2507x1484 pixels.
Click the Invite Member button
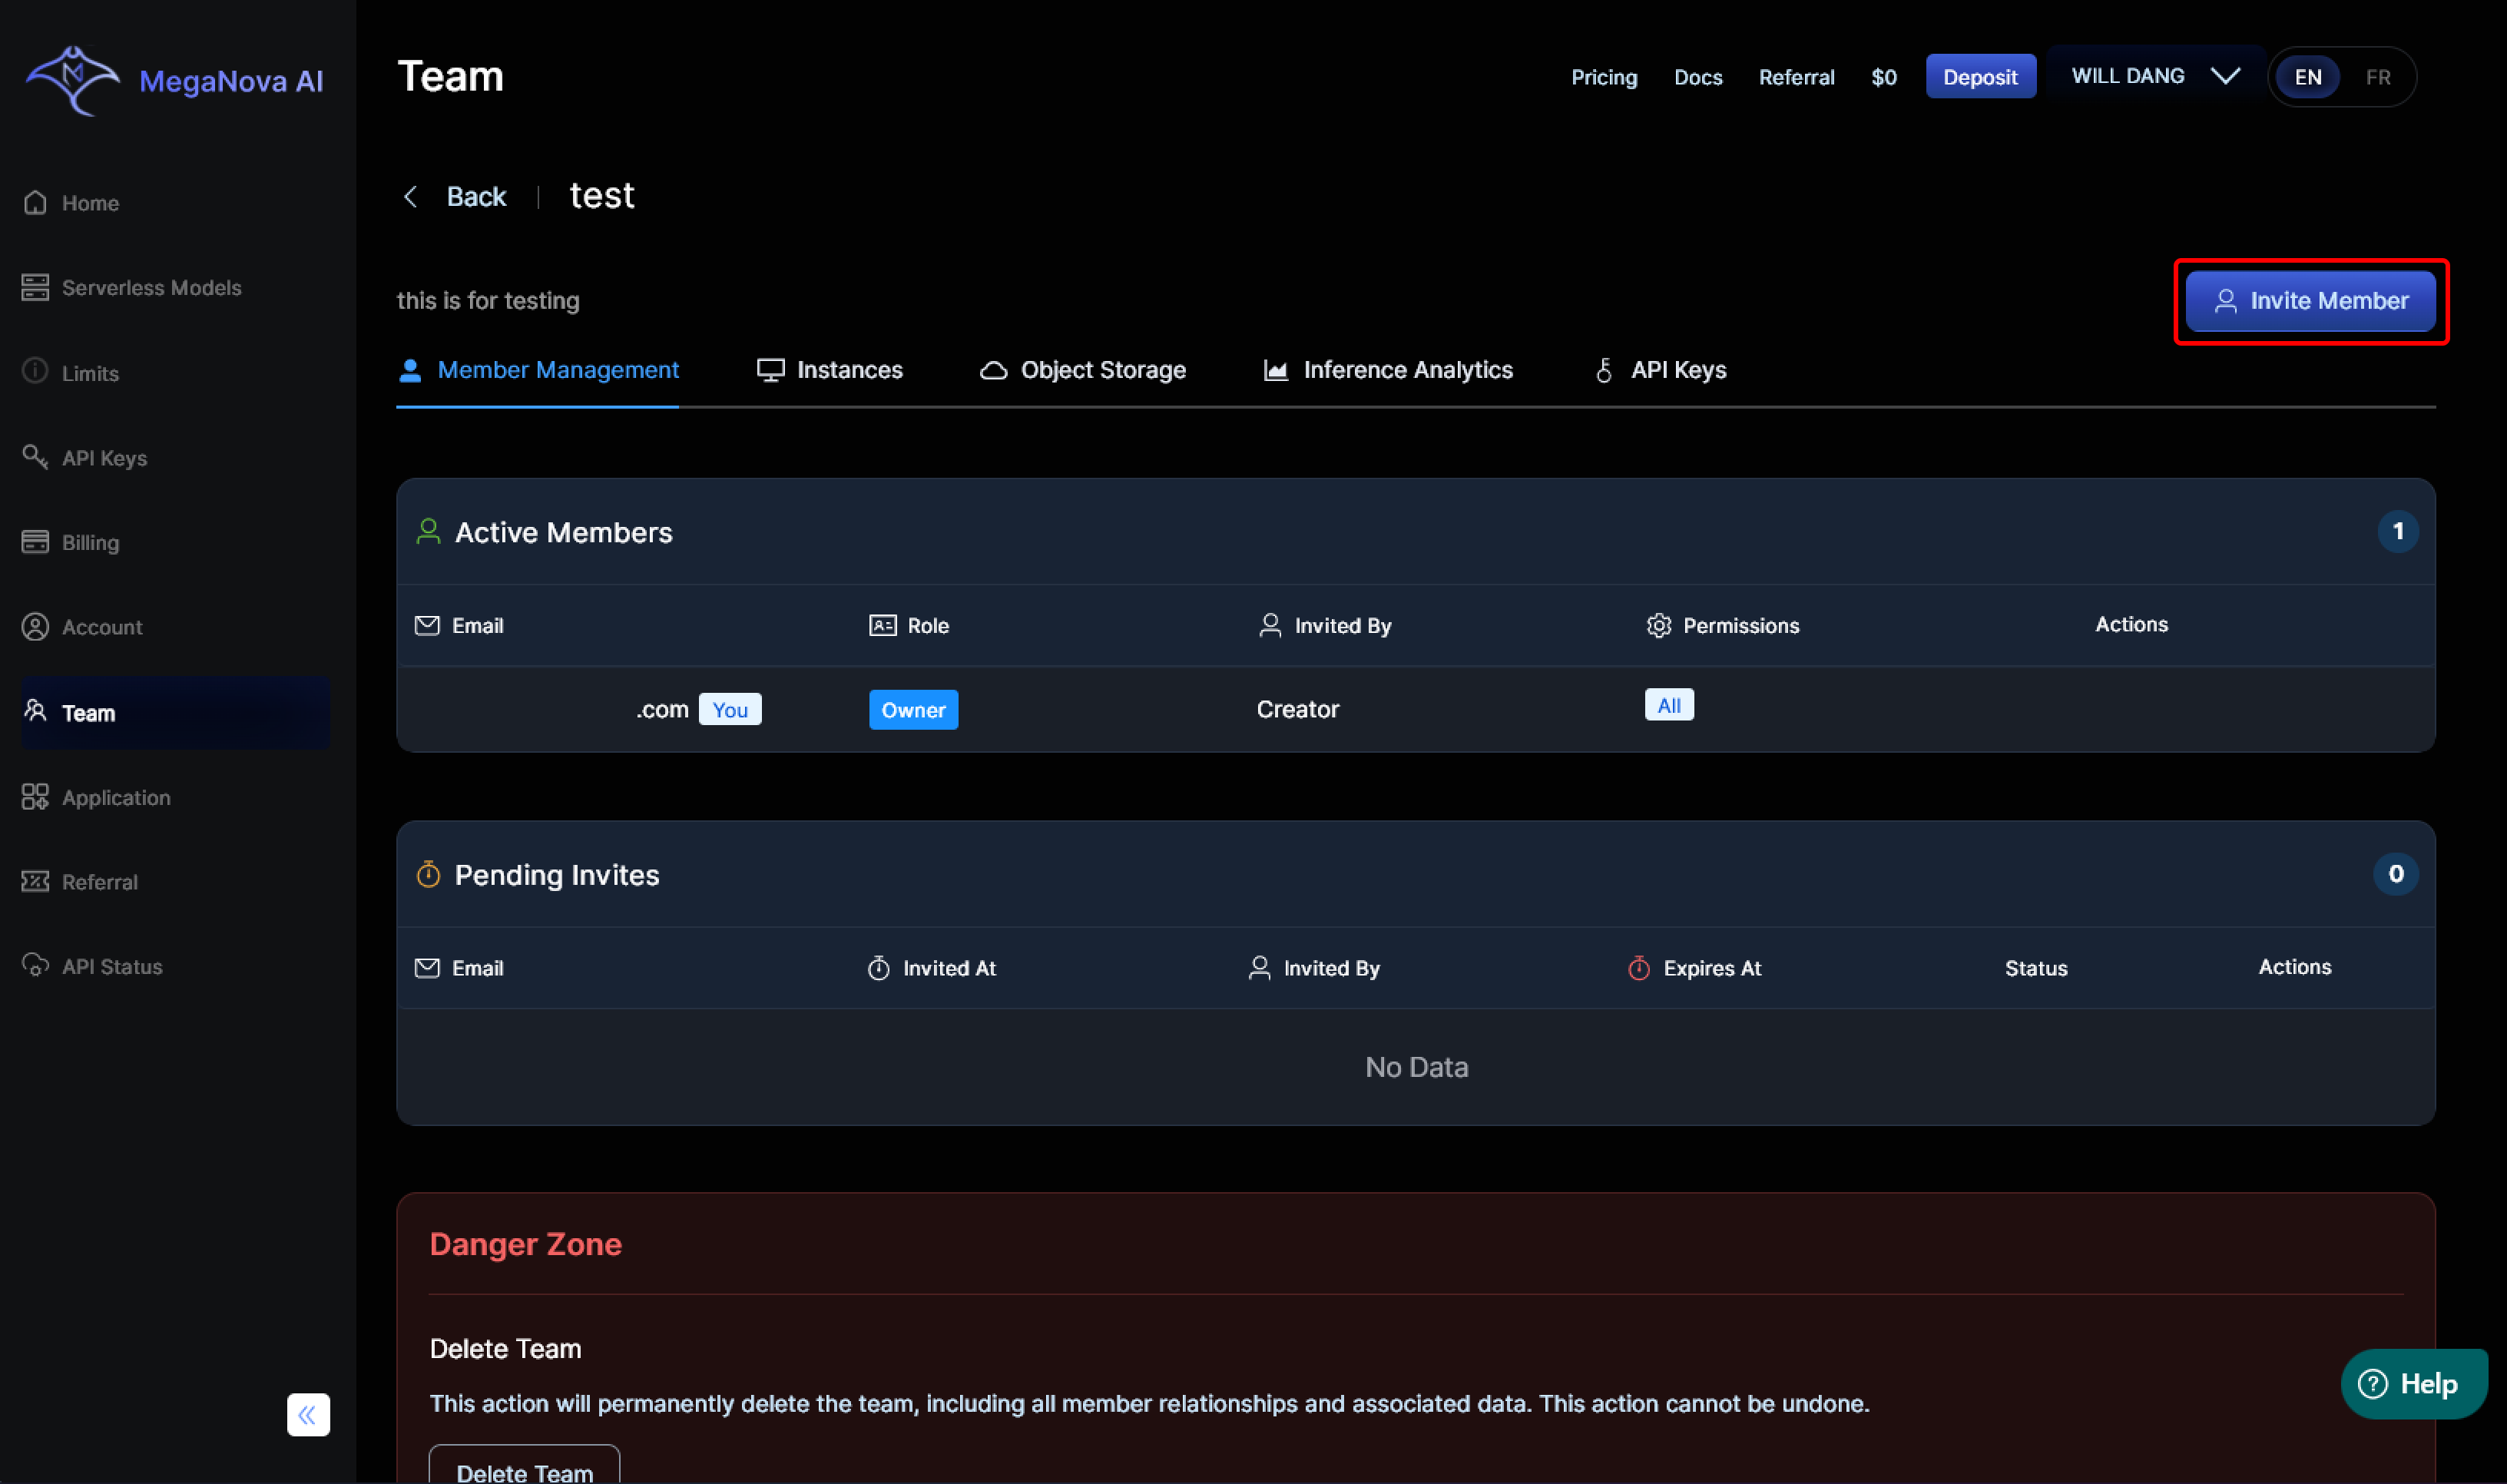tap(2310, 301)
